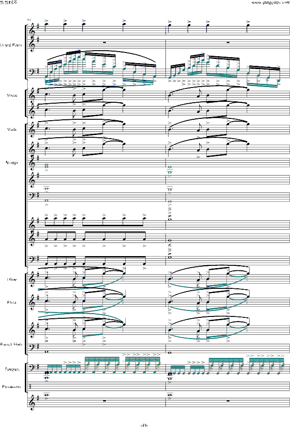Viewport: 290px width, 427px height.
Task: Select the Flute staff label
Action: [12, 302]
